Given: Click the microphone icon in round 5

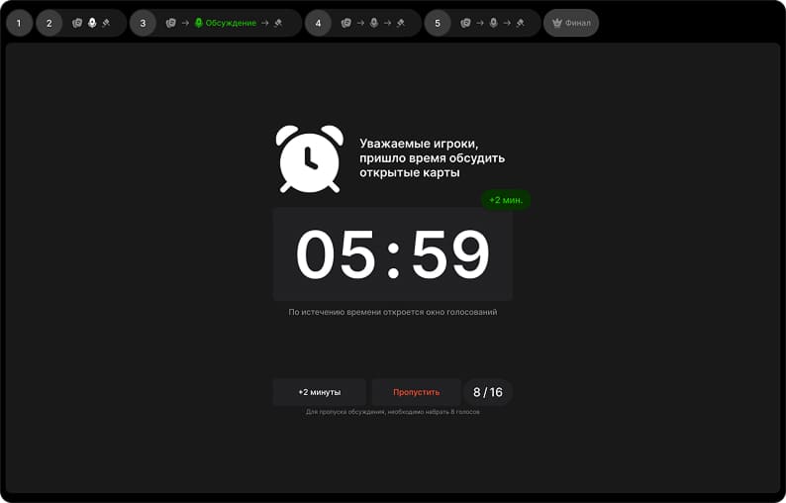Looking at the screenshot, I should (493, 23).
